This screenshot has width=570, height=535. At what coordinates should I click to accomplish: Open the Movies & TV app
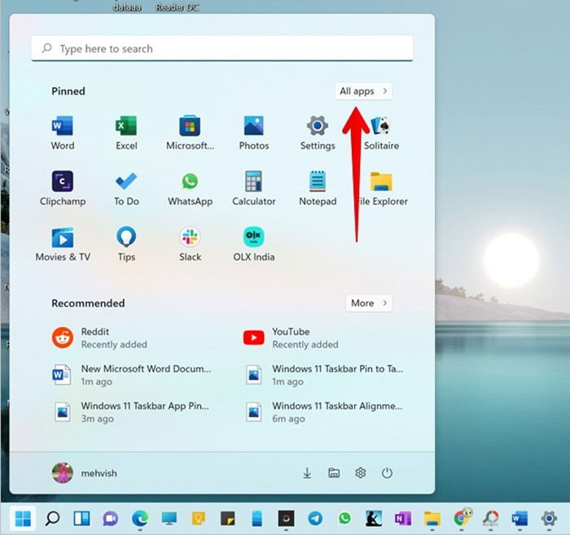click(x=63, y=244)
